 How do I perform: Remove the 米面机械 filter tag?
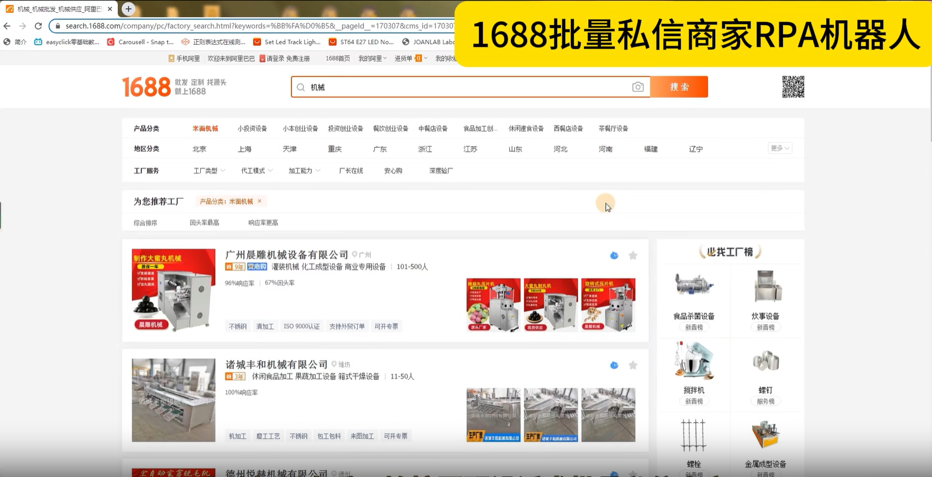(x=259, y=201)
